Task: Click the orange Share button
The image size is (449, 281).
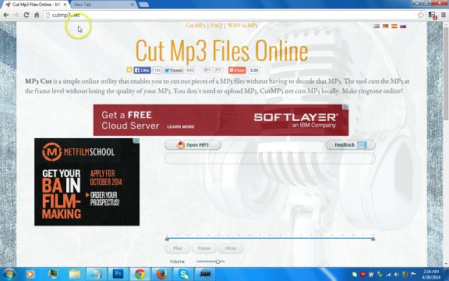Action: [x=237, y=70]
